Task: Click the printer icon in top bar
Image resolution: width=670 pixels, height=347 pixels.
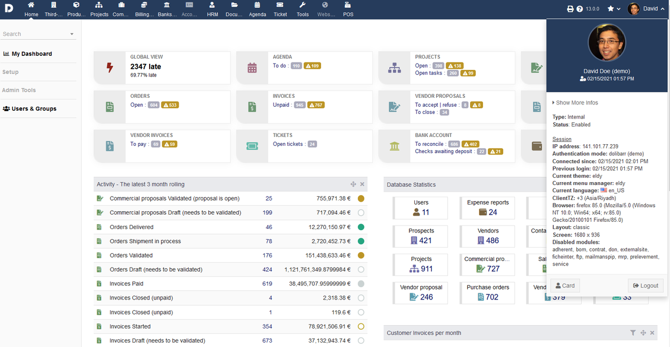Action: coord(570,9)
